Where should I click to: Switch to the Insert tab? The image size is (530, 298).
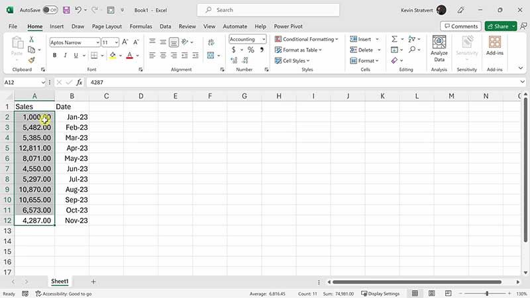[x=56, y=26]
